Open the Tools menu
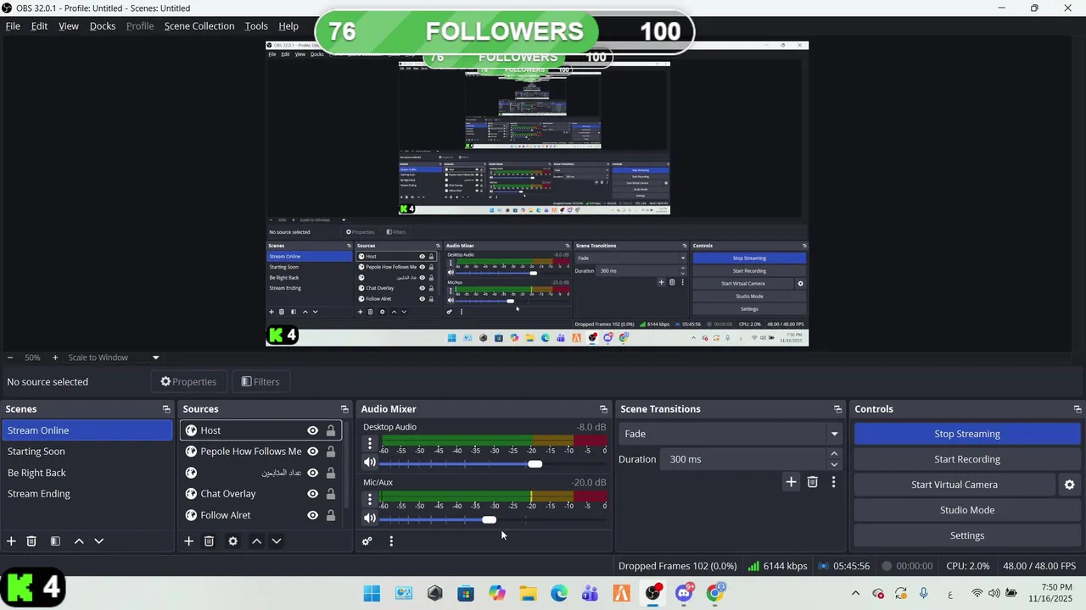1086x610 pixels. tap(256, 26)
